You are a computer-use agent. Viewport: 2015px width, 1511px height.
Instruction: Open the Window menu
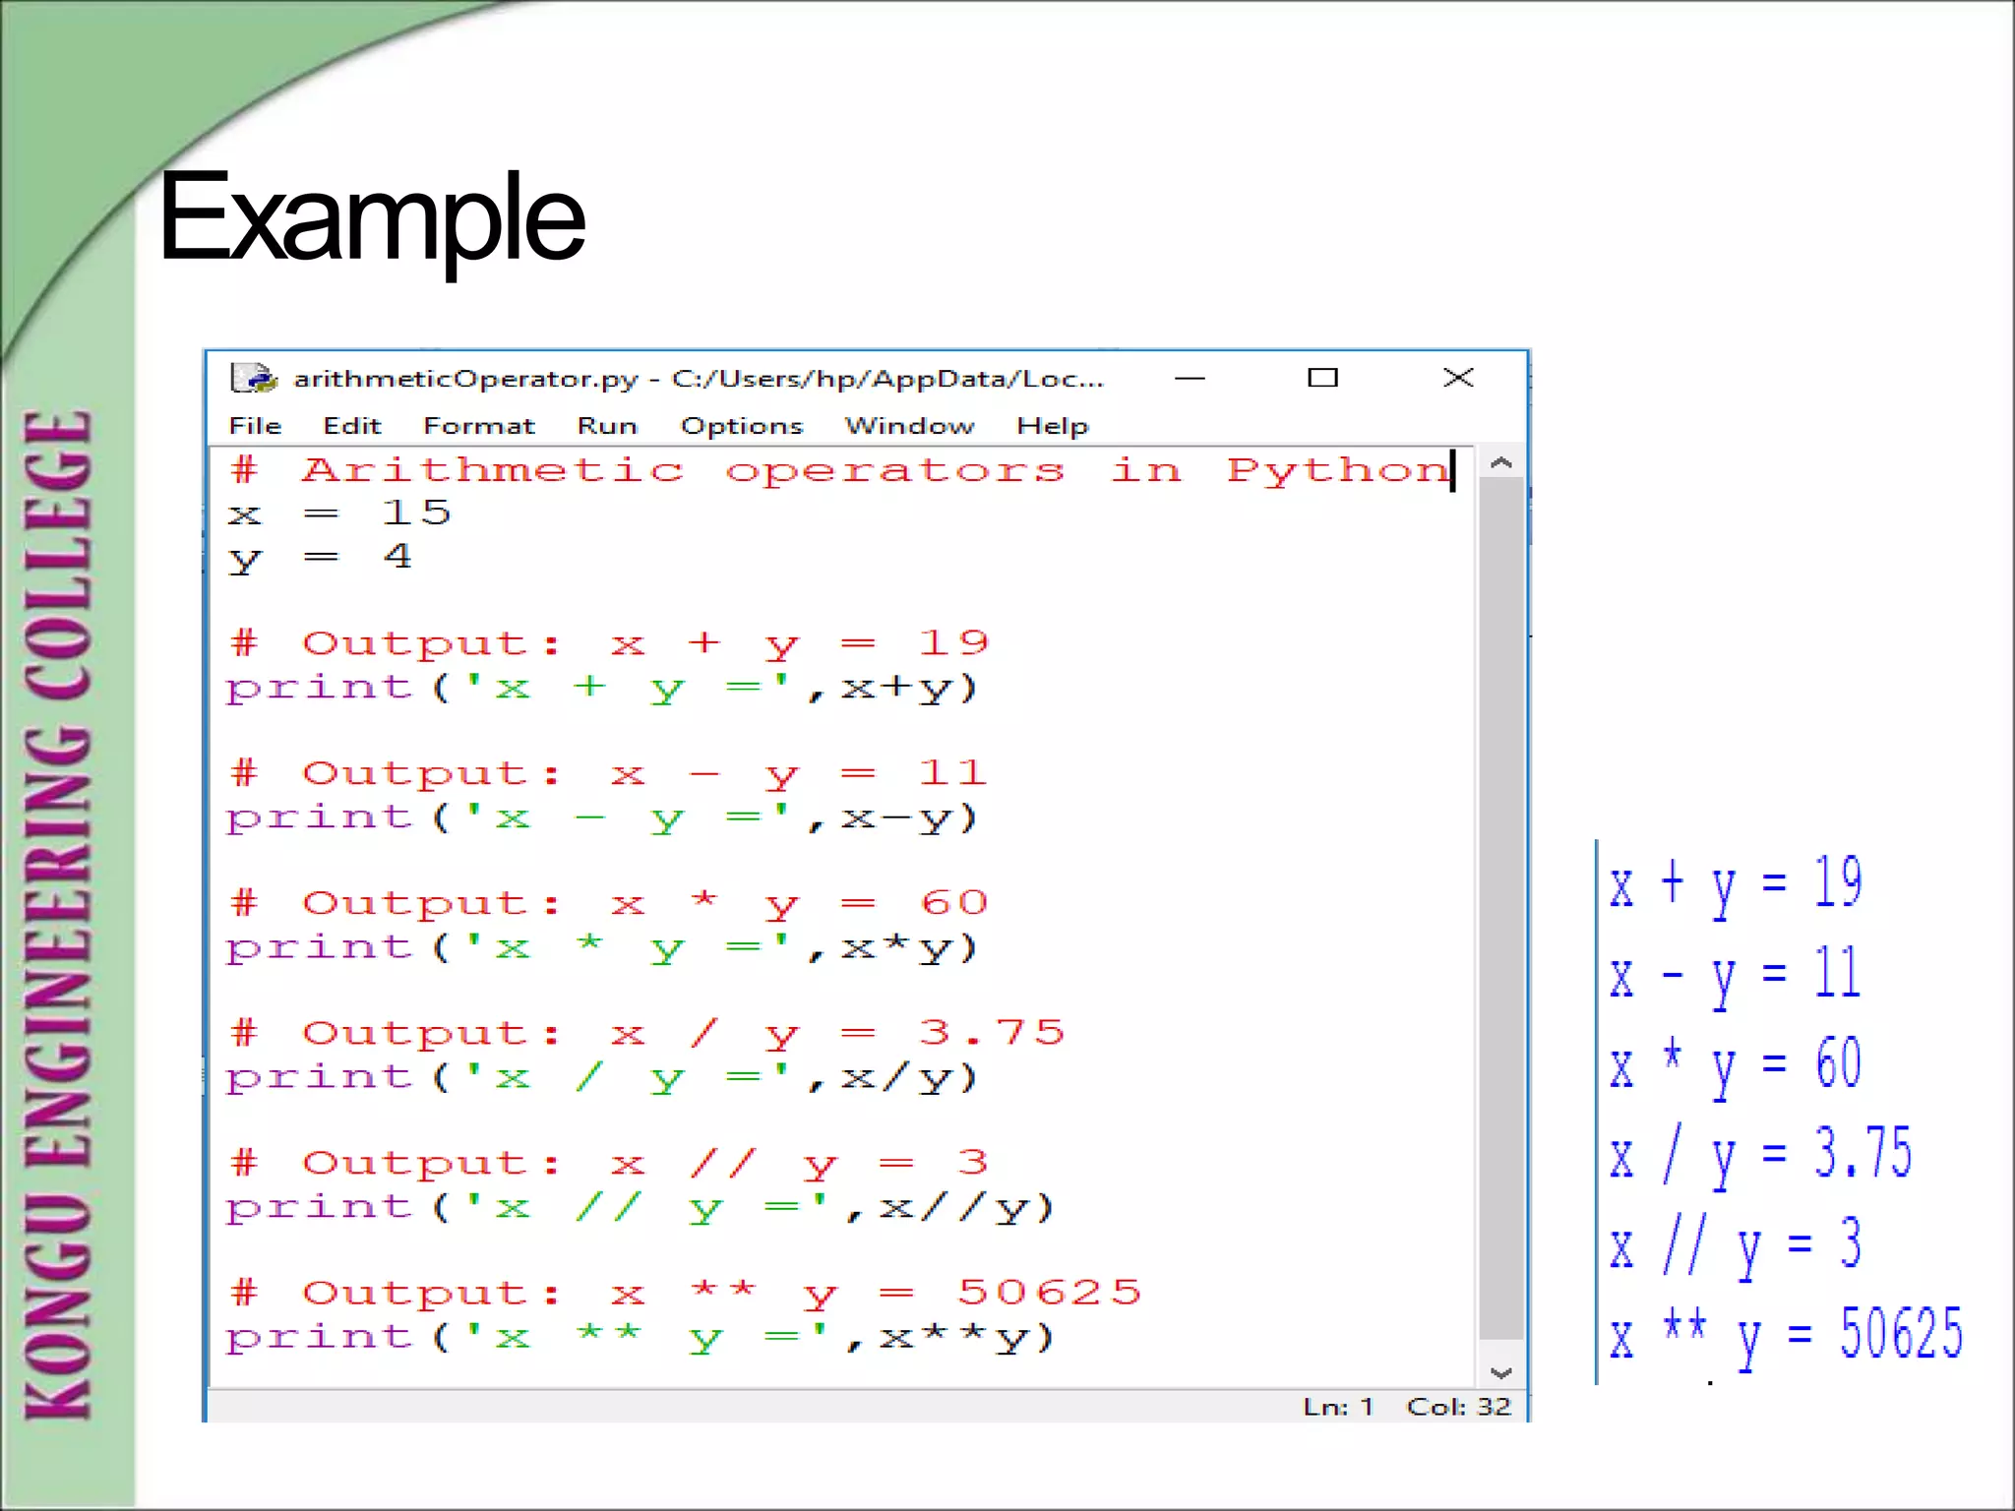pos(909,426)
